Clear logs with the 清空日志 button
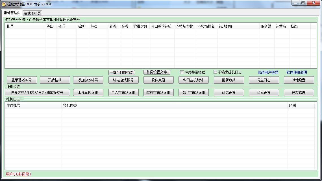Screen dimensions: 322x181 (264, 80)
